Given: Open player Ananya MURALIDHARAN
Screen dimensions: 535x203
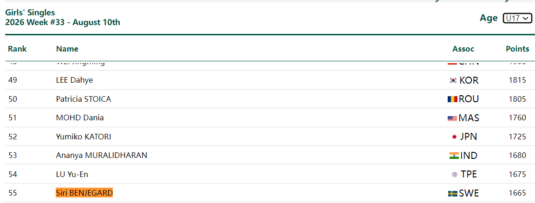Looking at the screenshot, I should tap(102, 155).
